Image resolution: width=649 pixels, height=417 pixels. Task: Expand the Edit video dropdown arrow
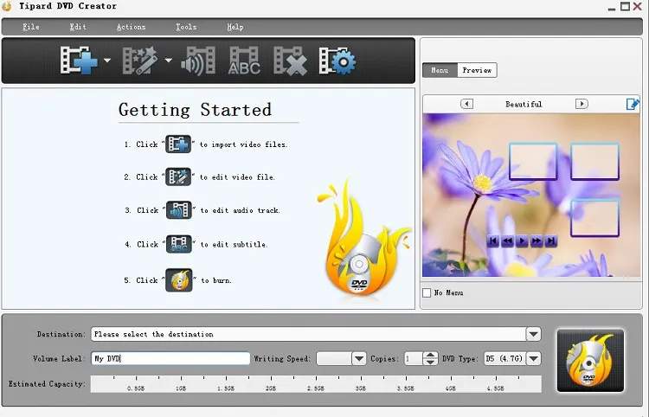tap(168, 61)
